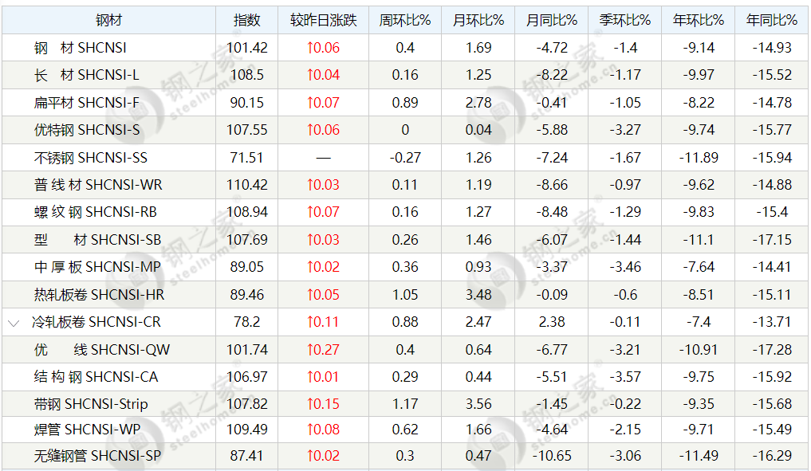
Task: Select the 较昨日涨跌 column header
Action: click(x=323, y=20)
